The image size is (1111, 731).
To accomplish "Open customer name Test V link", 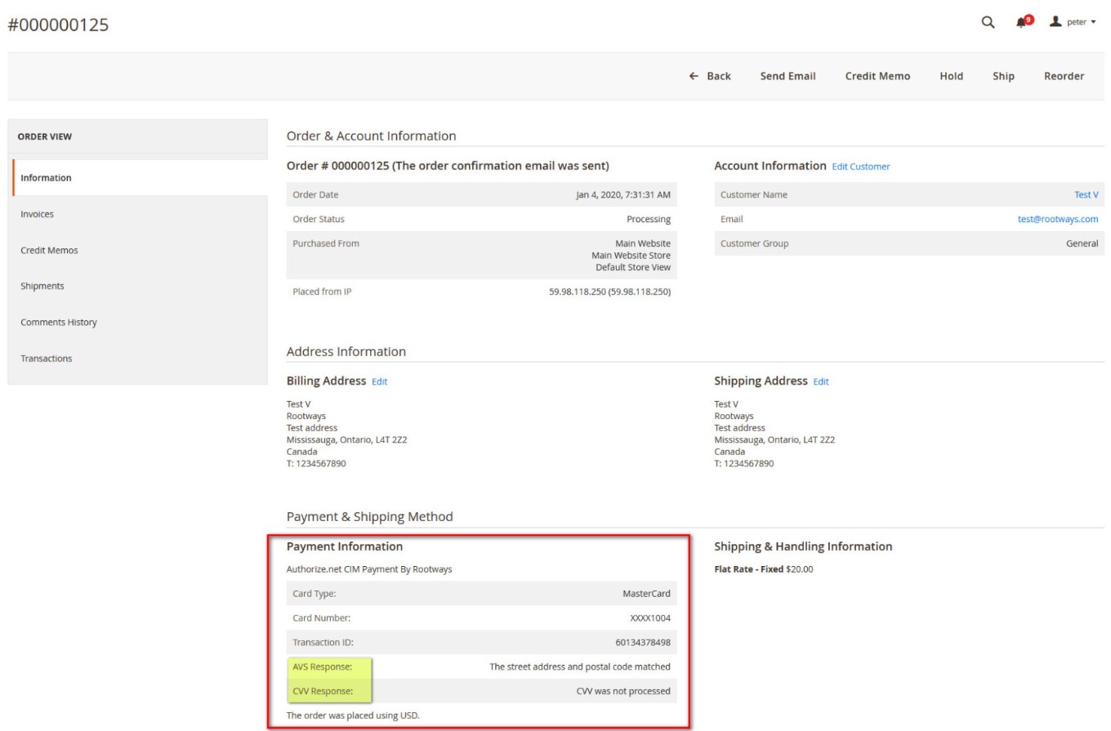I will point(1086,195).
